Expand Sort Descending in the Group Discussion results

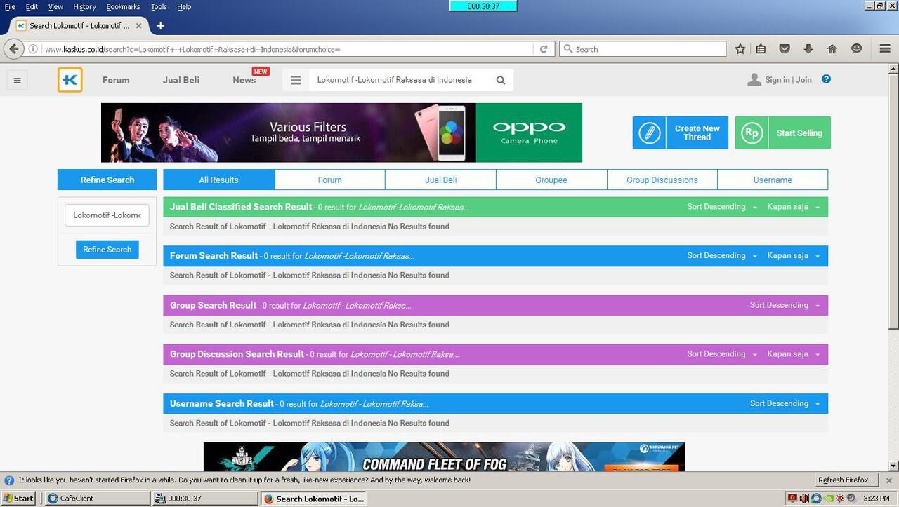(722, 354)
